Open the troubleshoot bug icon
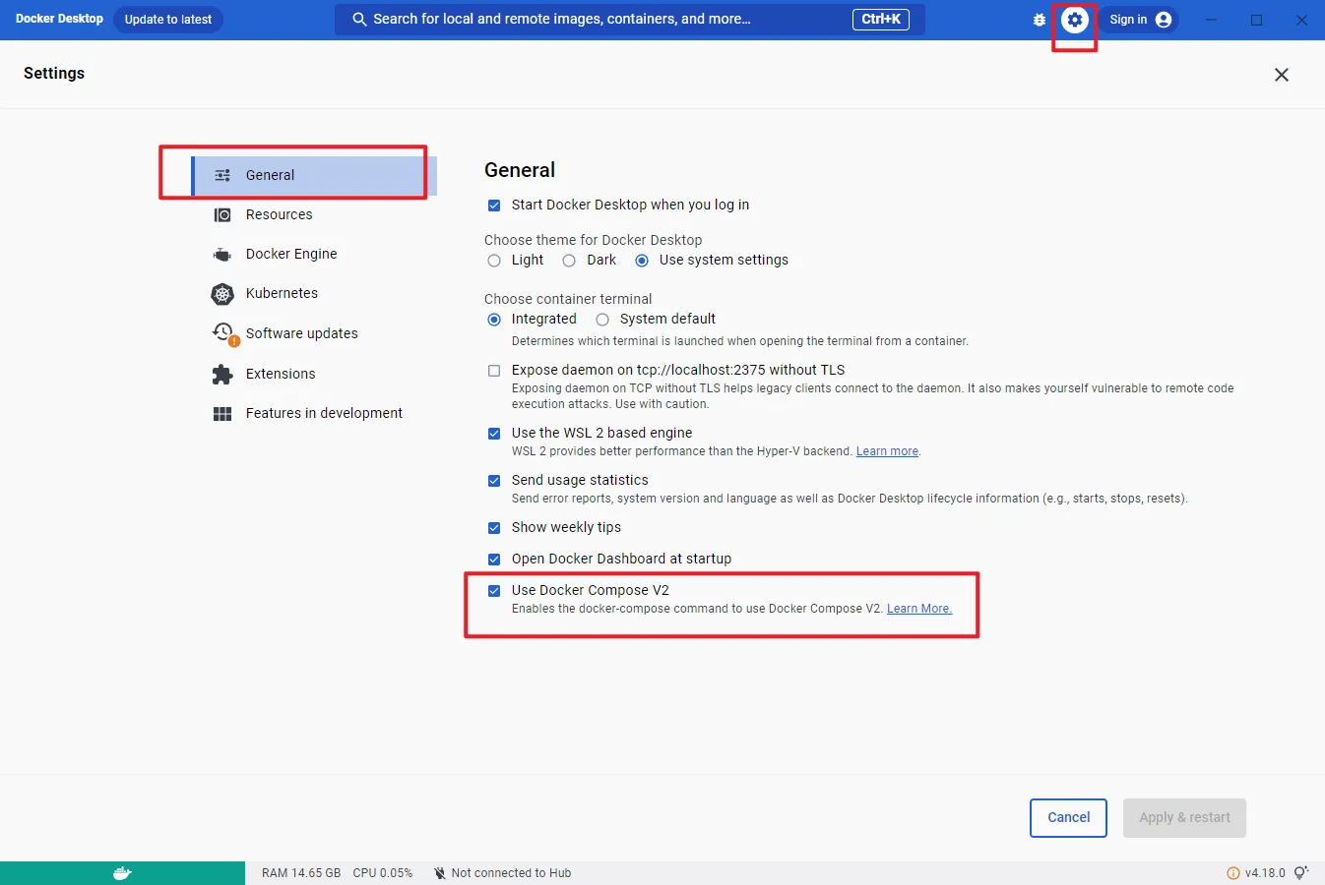 tap(1040, 20)
